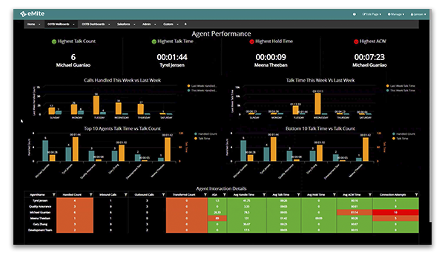Filter the Avg Talk Time column
This screenshot has width=445, height=267.
point(299,194)
